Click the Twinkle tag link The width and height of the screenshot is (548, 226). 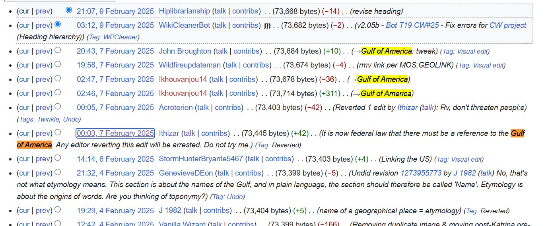pyautogui.click(x=48, y=119)
